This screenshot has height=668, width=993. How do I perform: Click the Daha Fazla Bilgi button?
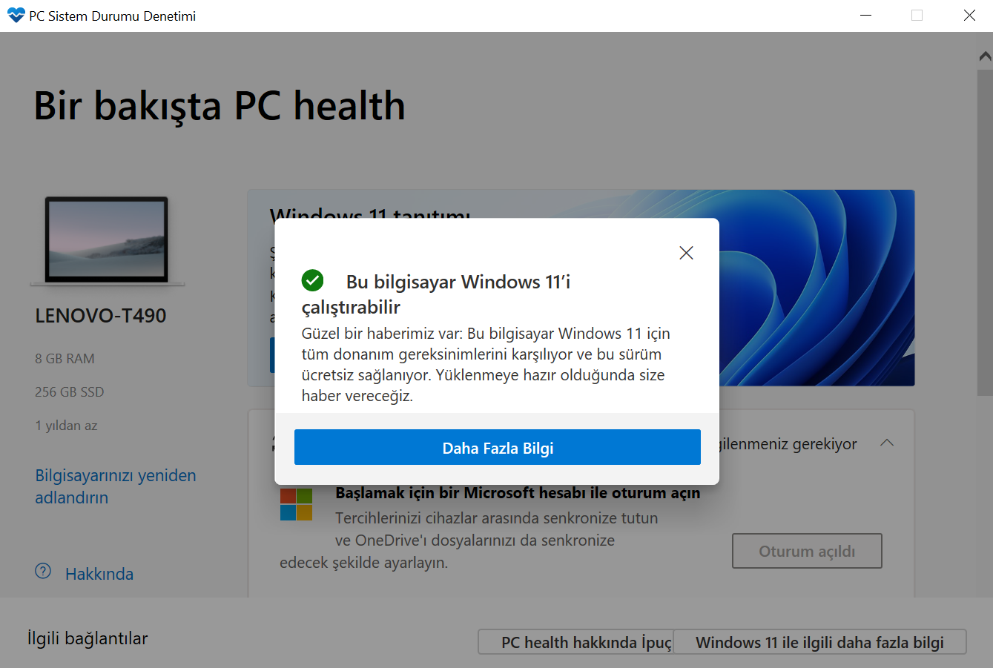pyautogui.click(x=498, y=447)
